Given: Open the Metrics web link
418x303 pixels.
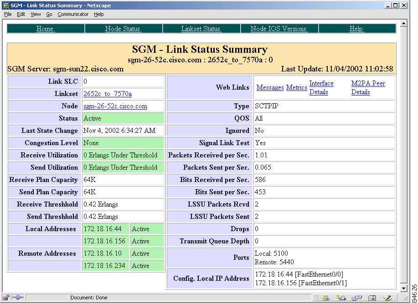Looking at the screenshot, I should click(x=296, y=87).
